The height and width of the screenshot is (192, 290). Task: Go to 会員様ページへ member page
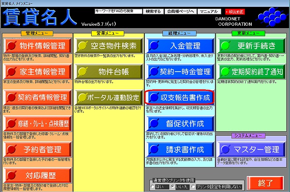[x=182, y=11]
